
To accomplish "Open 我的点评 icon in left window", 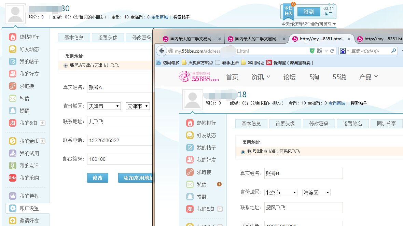I will click(12, 166).
